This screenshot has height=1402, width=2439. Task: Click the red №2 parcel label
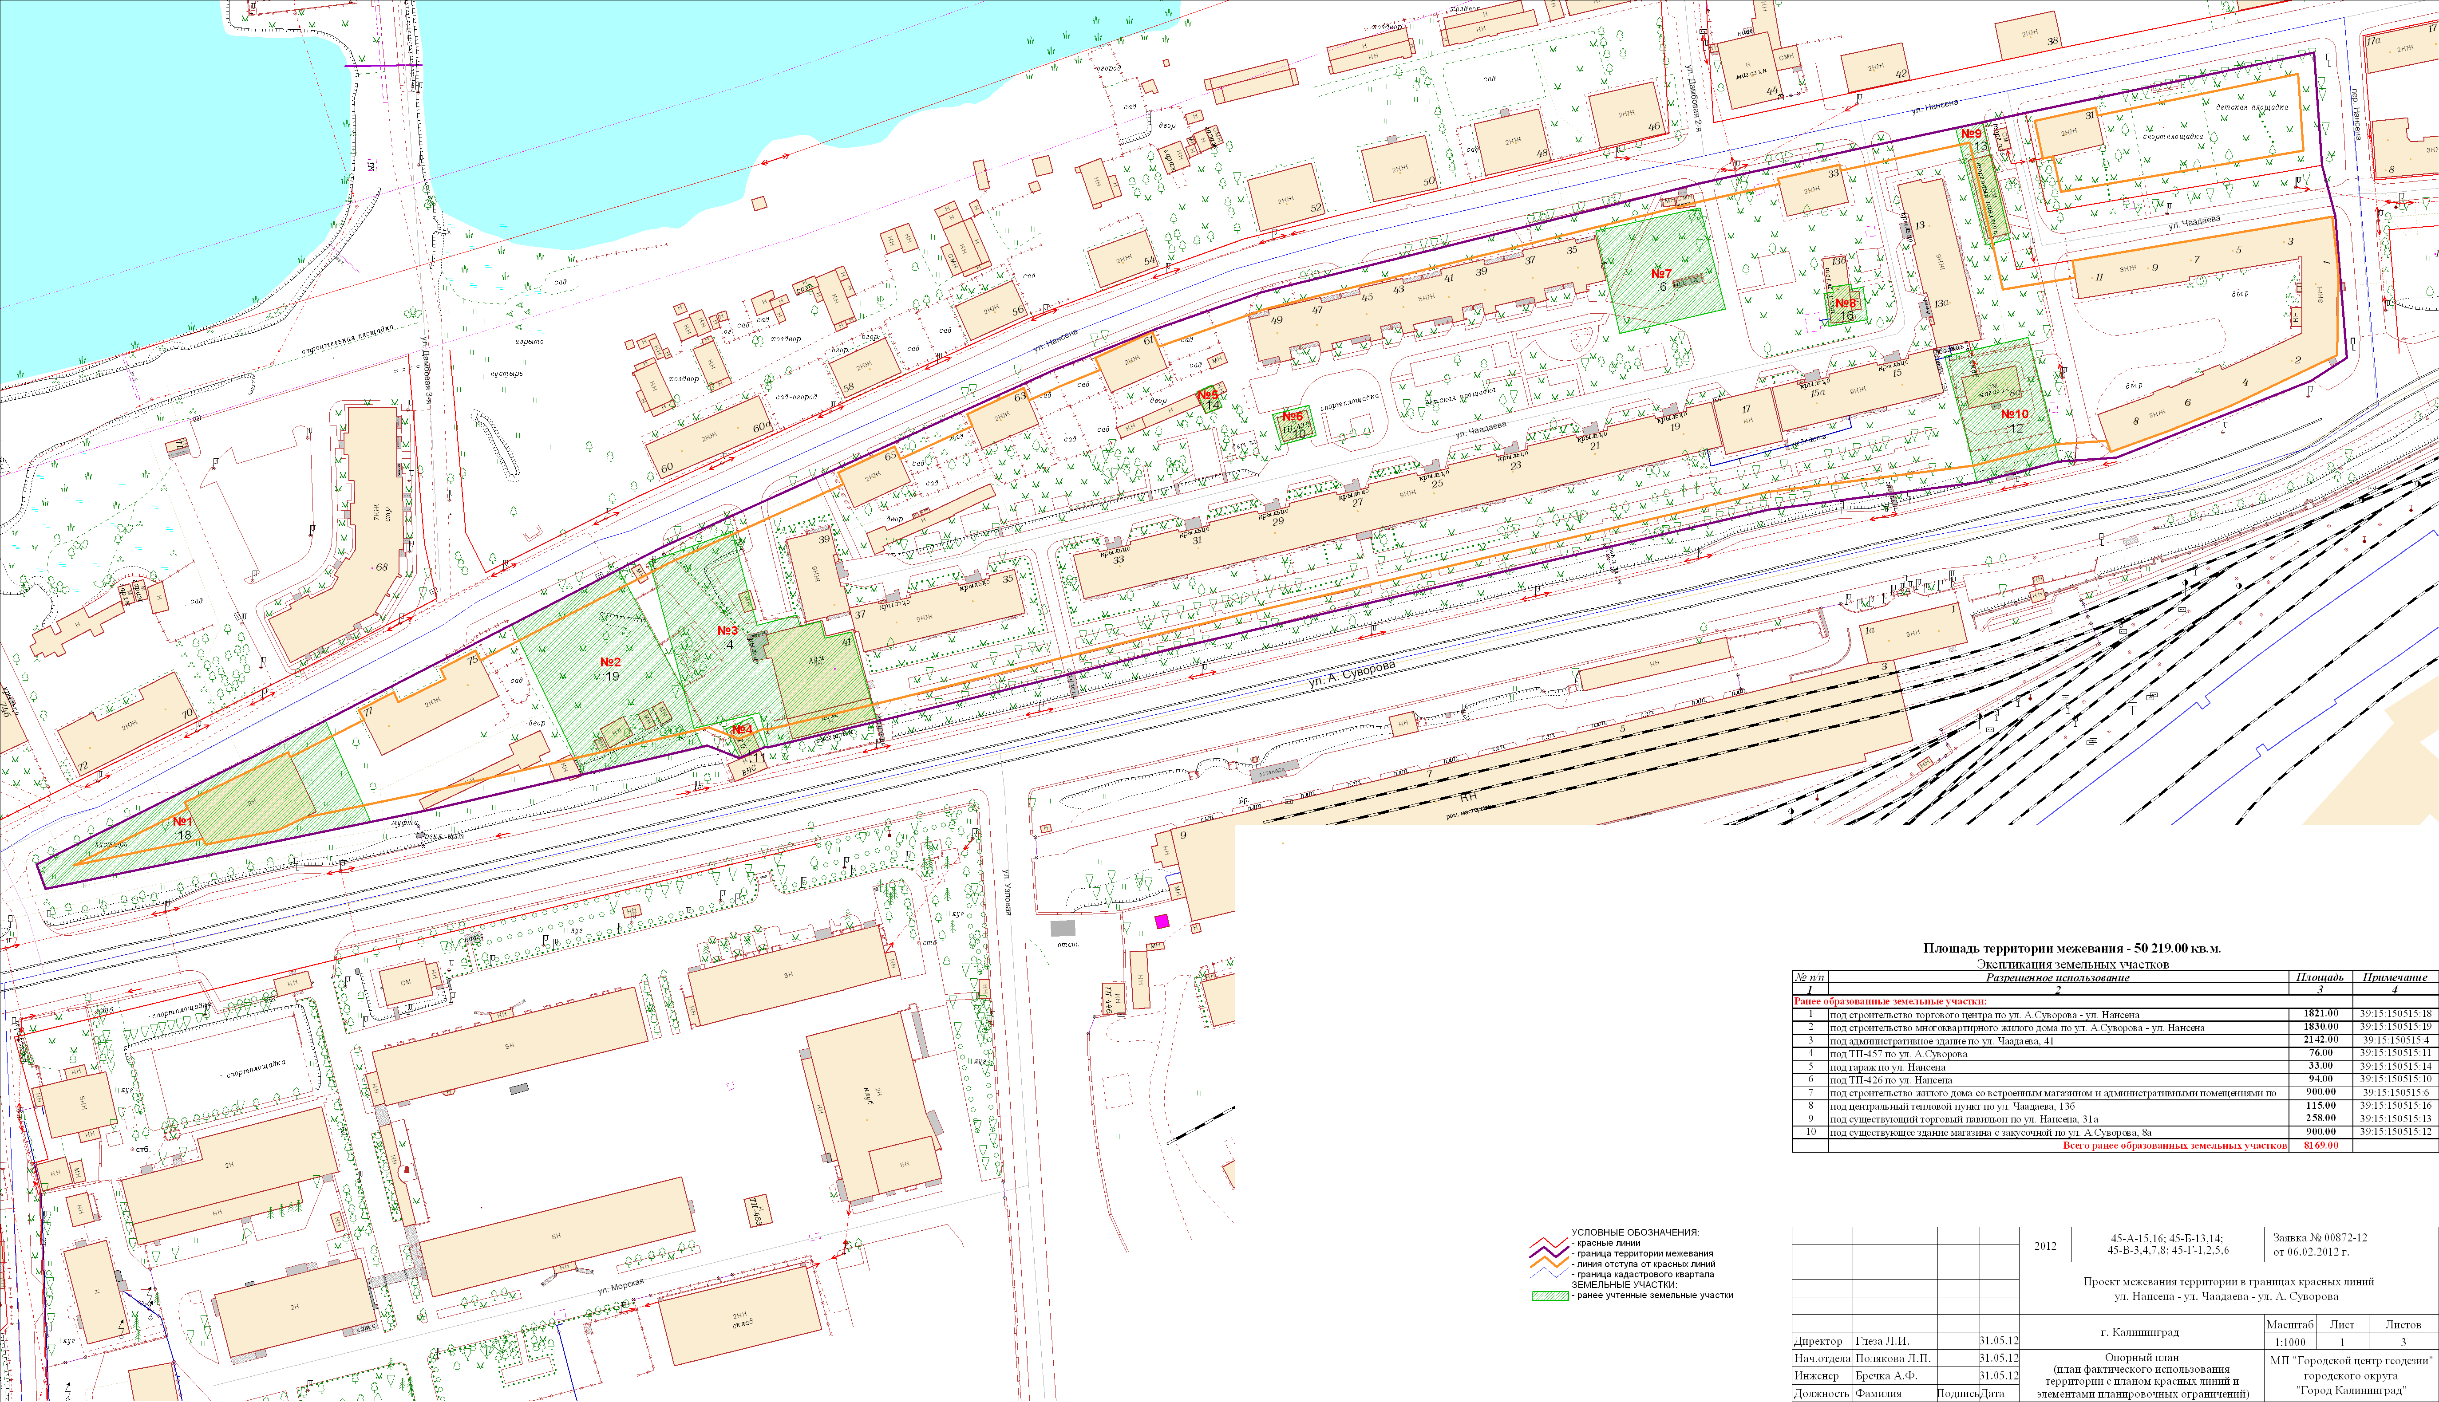tap(610, 662)
